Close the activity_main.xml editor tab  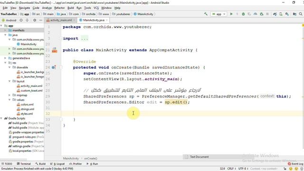[x=74, y=20]
